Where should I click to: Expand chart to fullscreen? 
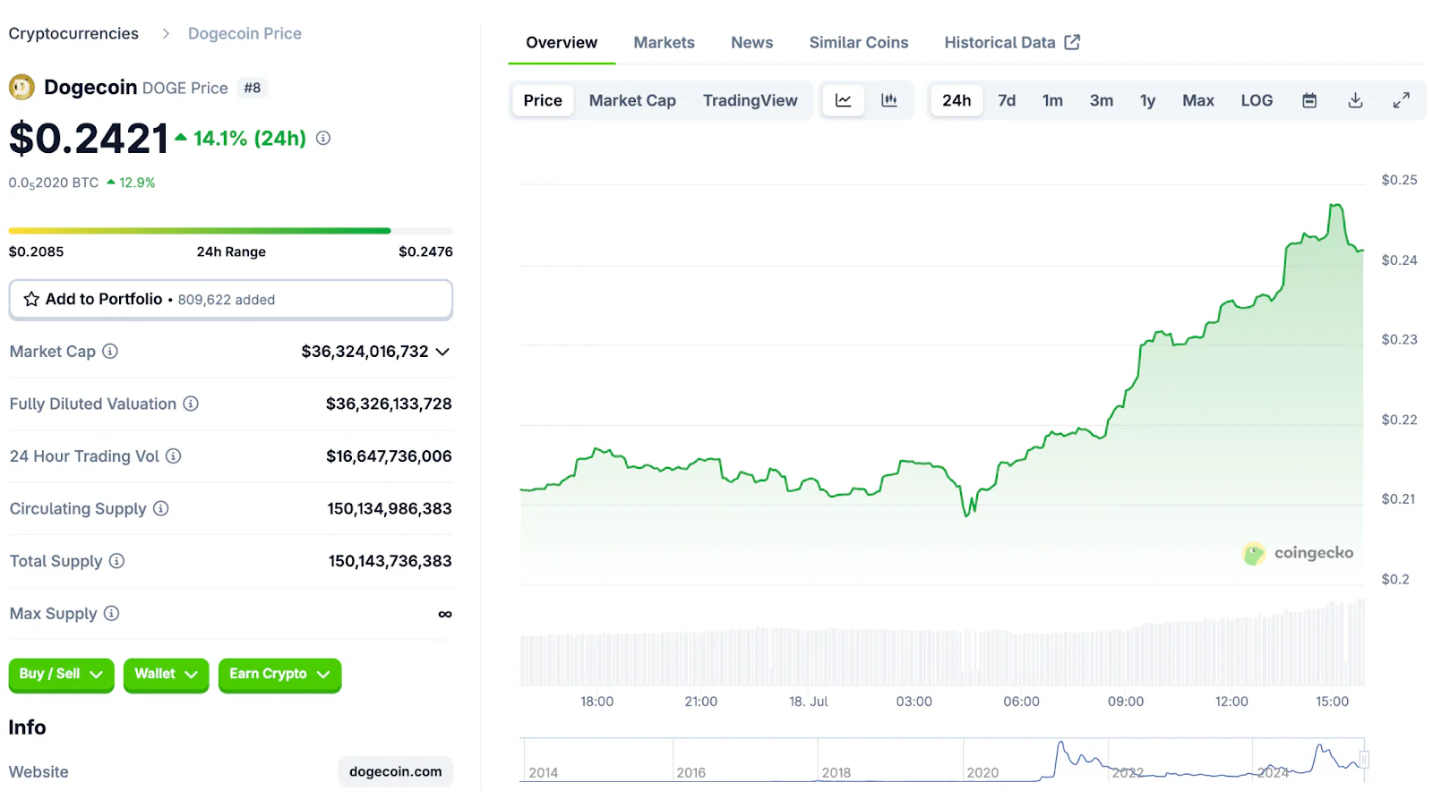pos(1401,100)
